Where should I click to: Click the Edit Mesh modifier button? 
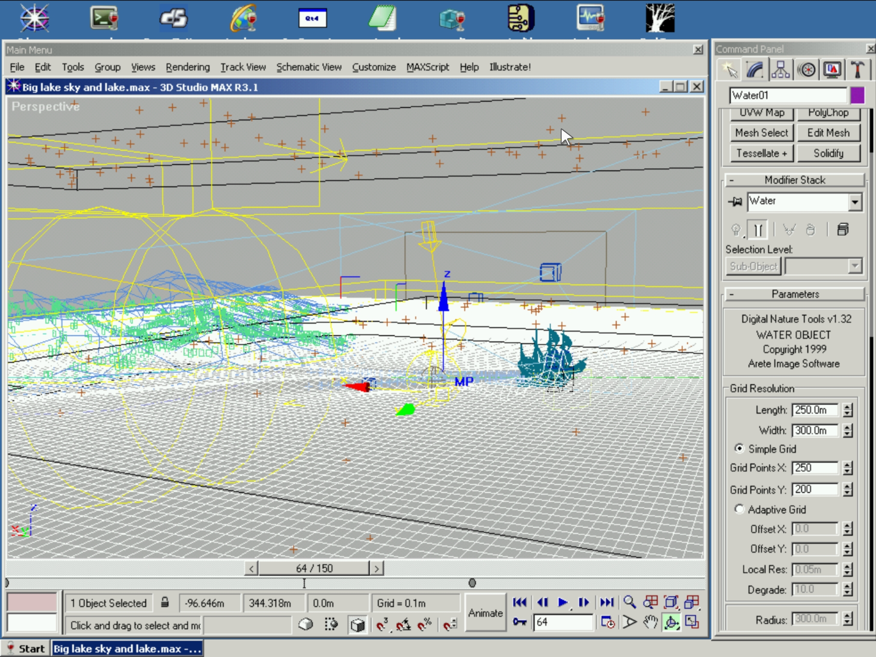click(x=828, y=133)
